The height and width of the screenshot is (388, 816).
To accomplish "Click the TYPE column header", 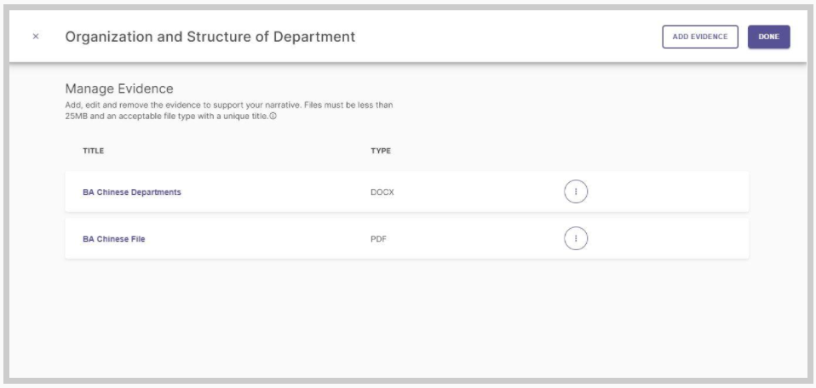I will [381, 151].
